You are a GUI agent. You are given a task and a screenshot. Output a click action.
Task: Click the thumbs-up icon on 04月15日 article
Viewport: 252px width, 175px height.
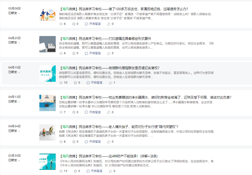pos(111,83)
